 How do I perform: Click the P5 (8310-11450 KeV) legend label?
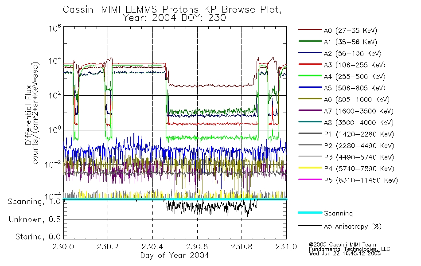pos(361,180)
